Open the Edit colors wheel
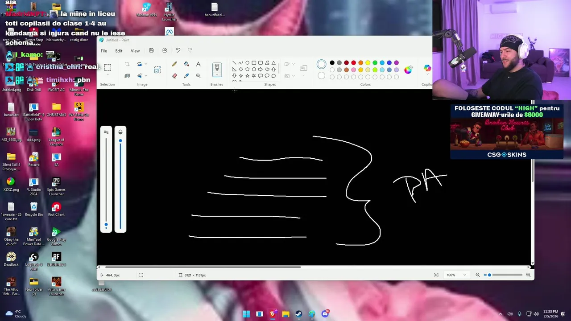This screenshot has height=321, width=571. (x=408, y=70)
